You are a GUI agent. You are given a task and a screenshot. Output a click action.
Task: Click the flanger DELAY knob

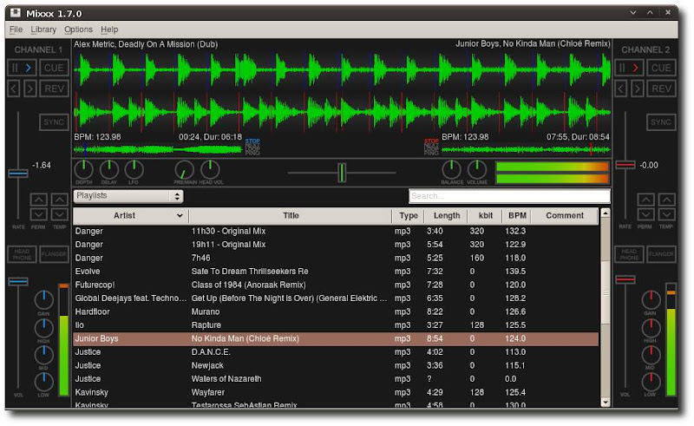109,169
